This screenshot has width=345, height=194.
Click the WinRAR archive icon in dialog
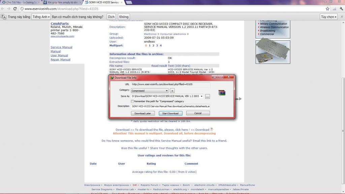(222, 92)
